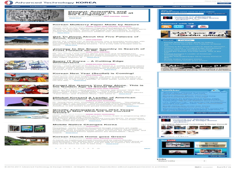The image size is (238, 170).
Task: Open Korean Mulberry Paper Made by Nature article
Action: pyautogui.click(x=96, y=24)
